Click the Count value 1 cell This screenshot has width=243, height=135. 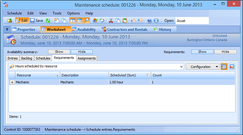pyautogui.click(x=193, y=82)
